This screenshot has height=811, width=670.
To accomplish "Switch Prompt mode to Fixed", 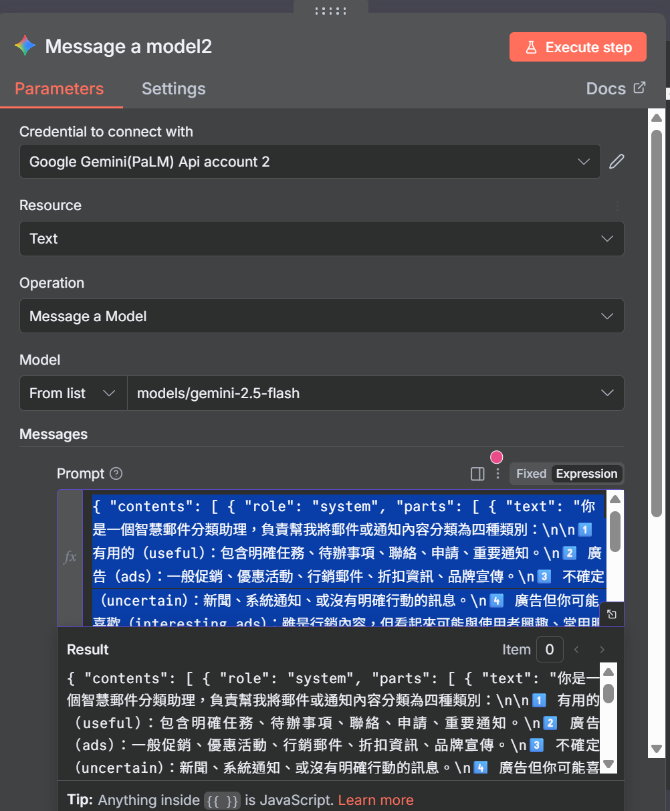I will click(x=531, y=474).
